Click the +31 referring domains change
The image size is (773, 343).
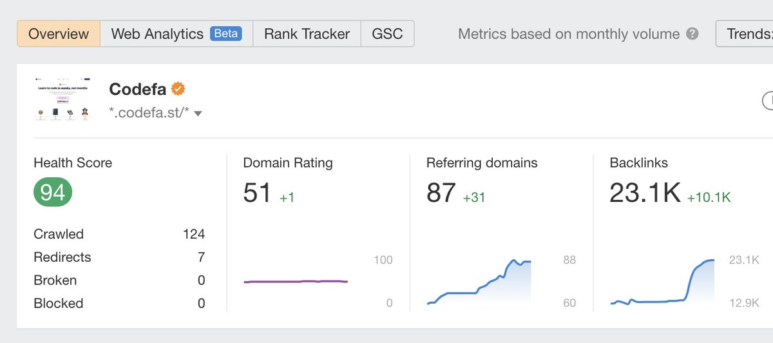point(474,198)
